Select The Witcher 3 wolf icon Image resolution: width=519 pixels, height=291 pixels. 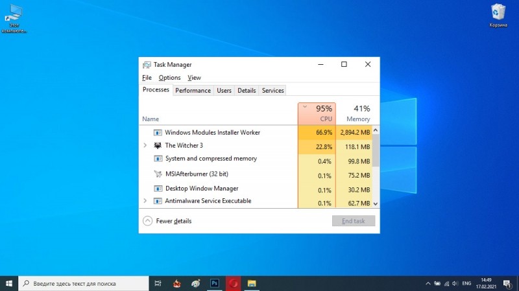(158, 145)
